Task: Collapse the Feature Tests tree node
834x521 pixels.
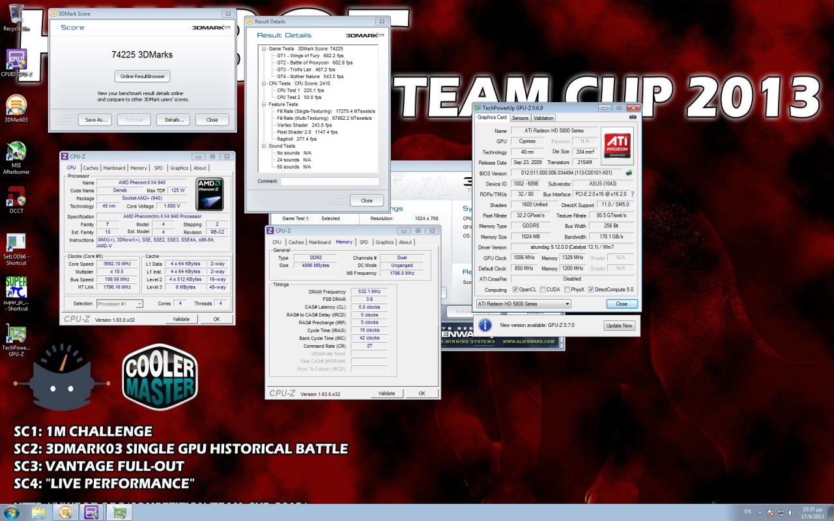Action: pos(264,104)
